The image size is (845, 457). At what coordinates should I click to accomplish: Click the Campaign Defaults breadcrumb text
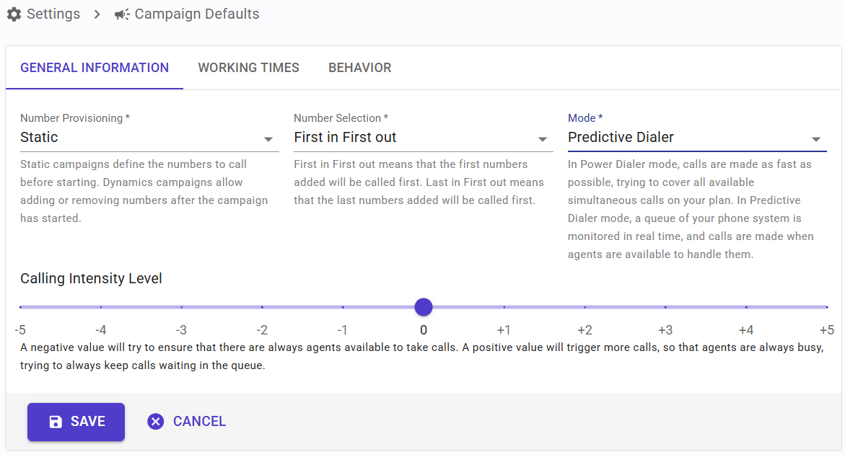(x=196, y=14)
